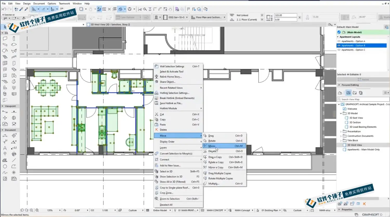Click the Previous Zoom icon in status bar
Screen dimensions: 390x217
(22, 210)
